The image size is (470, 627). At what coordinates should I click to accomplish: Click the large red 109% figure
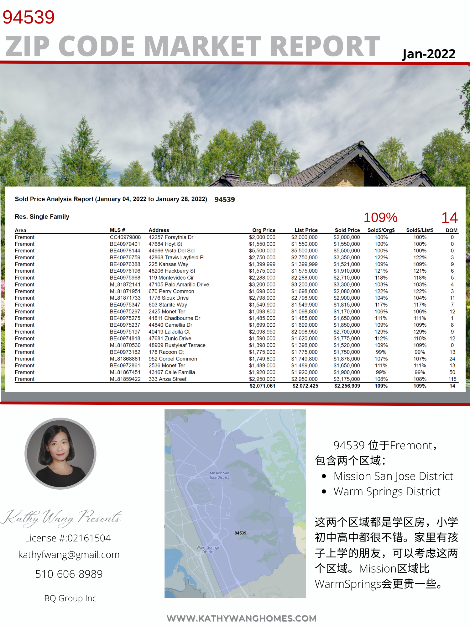pos(380,218)
